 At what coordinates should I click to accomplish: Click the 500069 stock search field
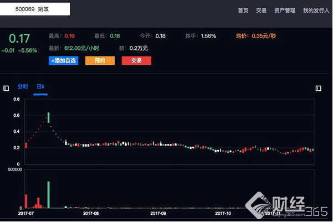pos(35,9)
